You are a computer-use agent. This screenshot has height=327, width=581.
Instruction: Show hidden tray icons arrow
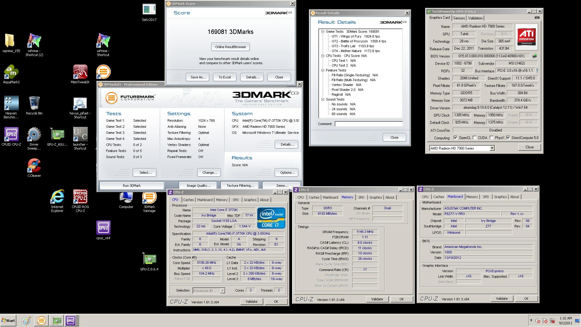coord(531,320)
